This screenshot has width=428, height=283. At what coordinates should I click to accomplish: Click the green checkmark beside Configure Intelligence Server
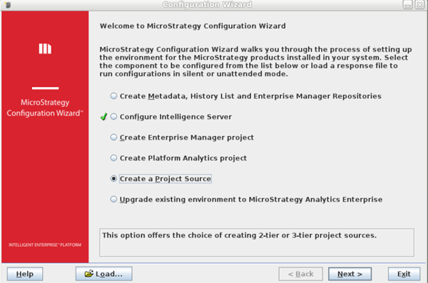pos(103,116)
